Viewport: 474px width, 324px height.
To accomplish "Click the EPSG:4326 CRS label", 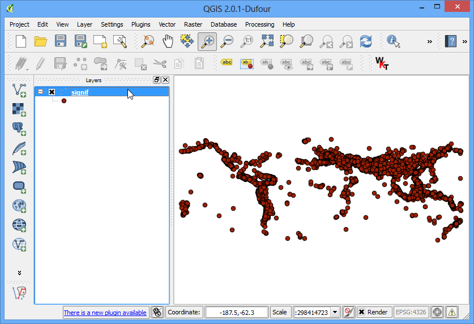I will tap(411, 312).
